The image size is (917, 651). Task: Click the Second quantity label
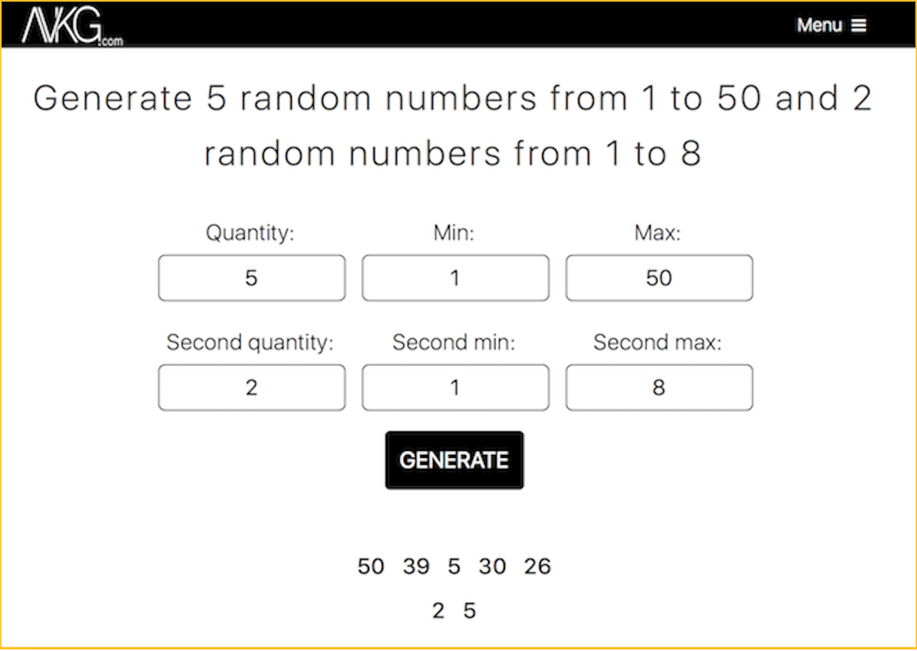tap(250, 343)
